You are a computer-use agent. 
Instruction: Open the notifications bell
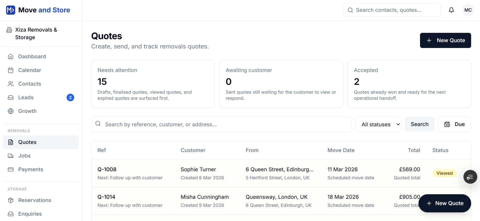451,10
